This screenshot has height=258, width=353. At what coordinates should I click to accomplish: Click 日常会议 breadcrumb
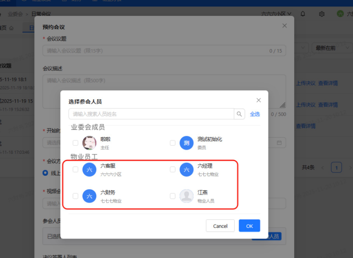click(x=41, y=14)
